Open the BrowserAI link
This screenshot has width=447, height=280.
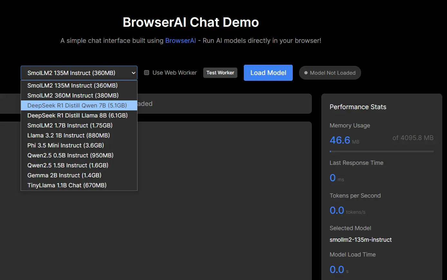(181, 41)
